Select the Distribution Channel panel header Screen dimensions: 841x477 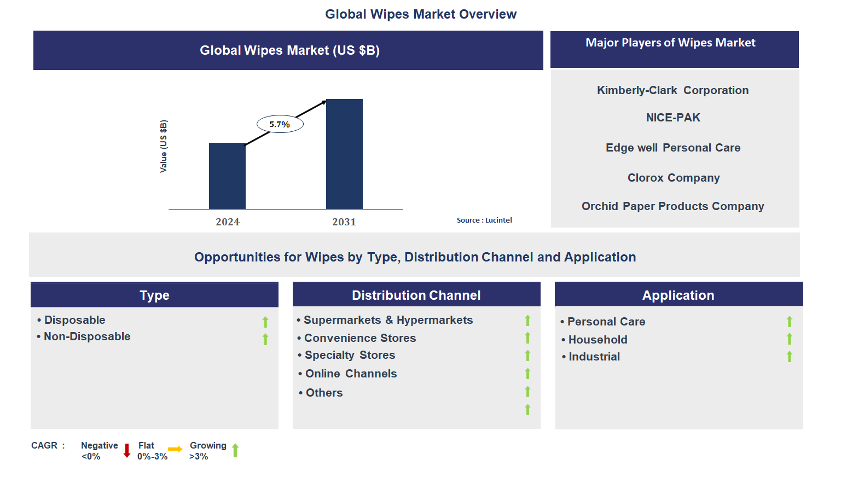416,295
